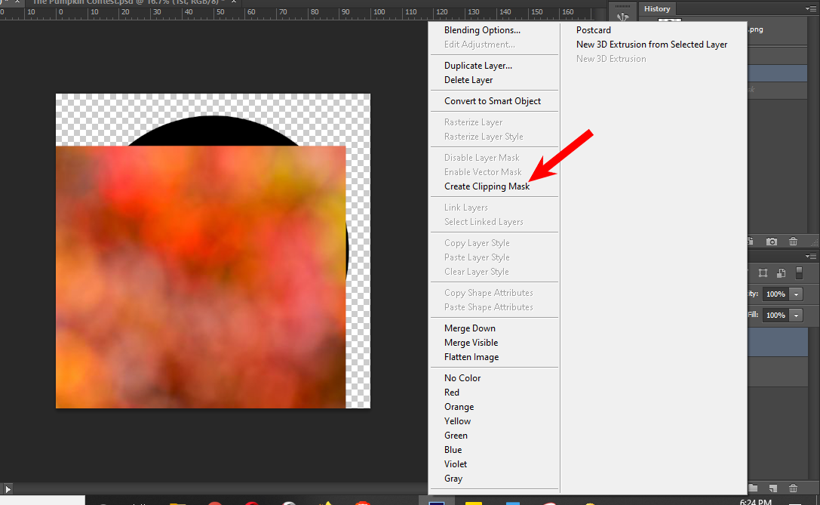Delete layer using Layers panel trash icon

794,488
